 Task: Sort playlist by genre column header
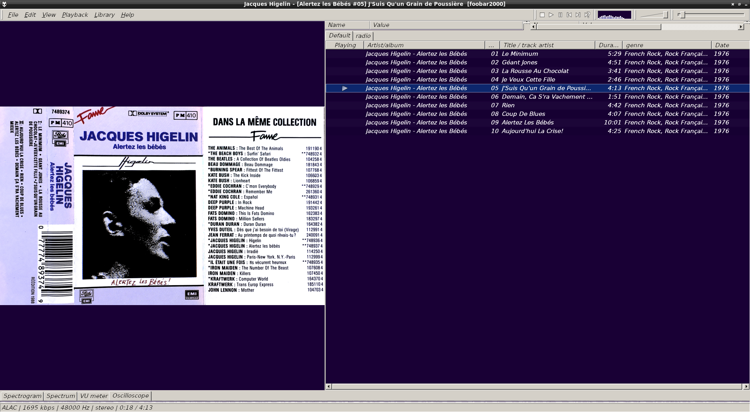[666, 45]
